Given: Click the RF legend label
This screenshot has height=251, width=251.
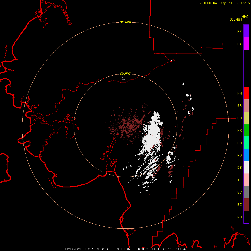Looking at the screenshot, I should pyautogui.click(x=239, y=31).
